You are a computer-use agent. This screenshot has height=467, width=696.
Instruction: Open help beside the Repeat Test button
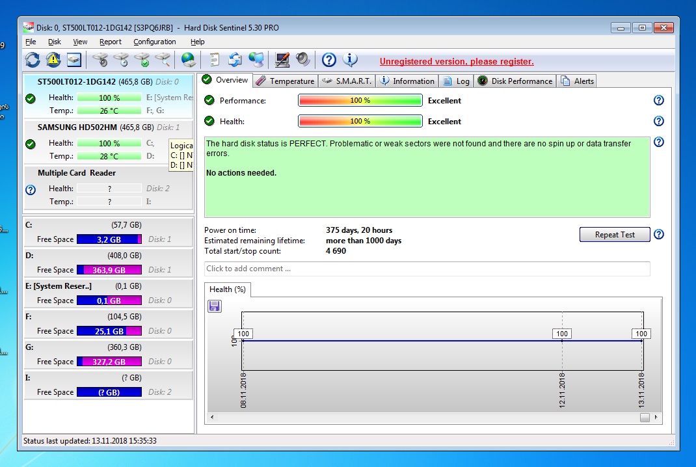(x=658, y=235)
